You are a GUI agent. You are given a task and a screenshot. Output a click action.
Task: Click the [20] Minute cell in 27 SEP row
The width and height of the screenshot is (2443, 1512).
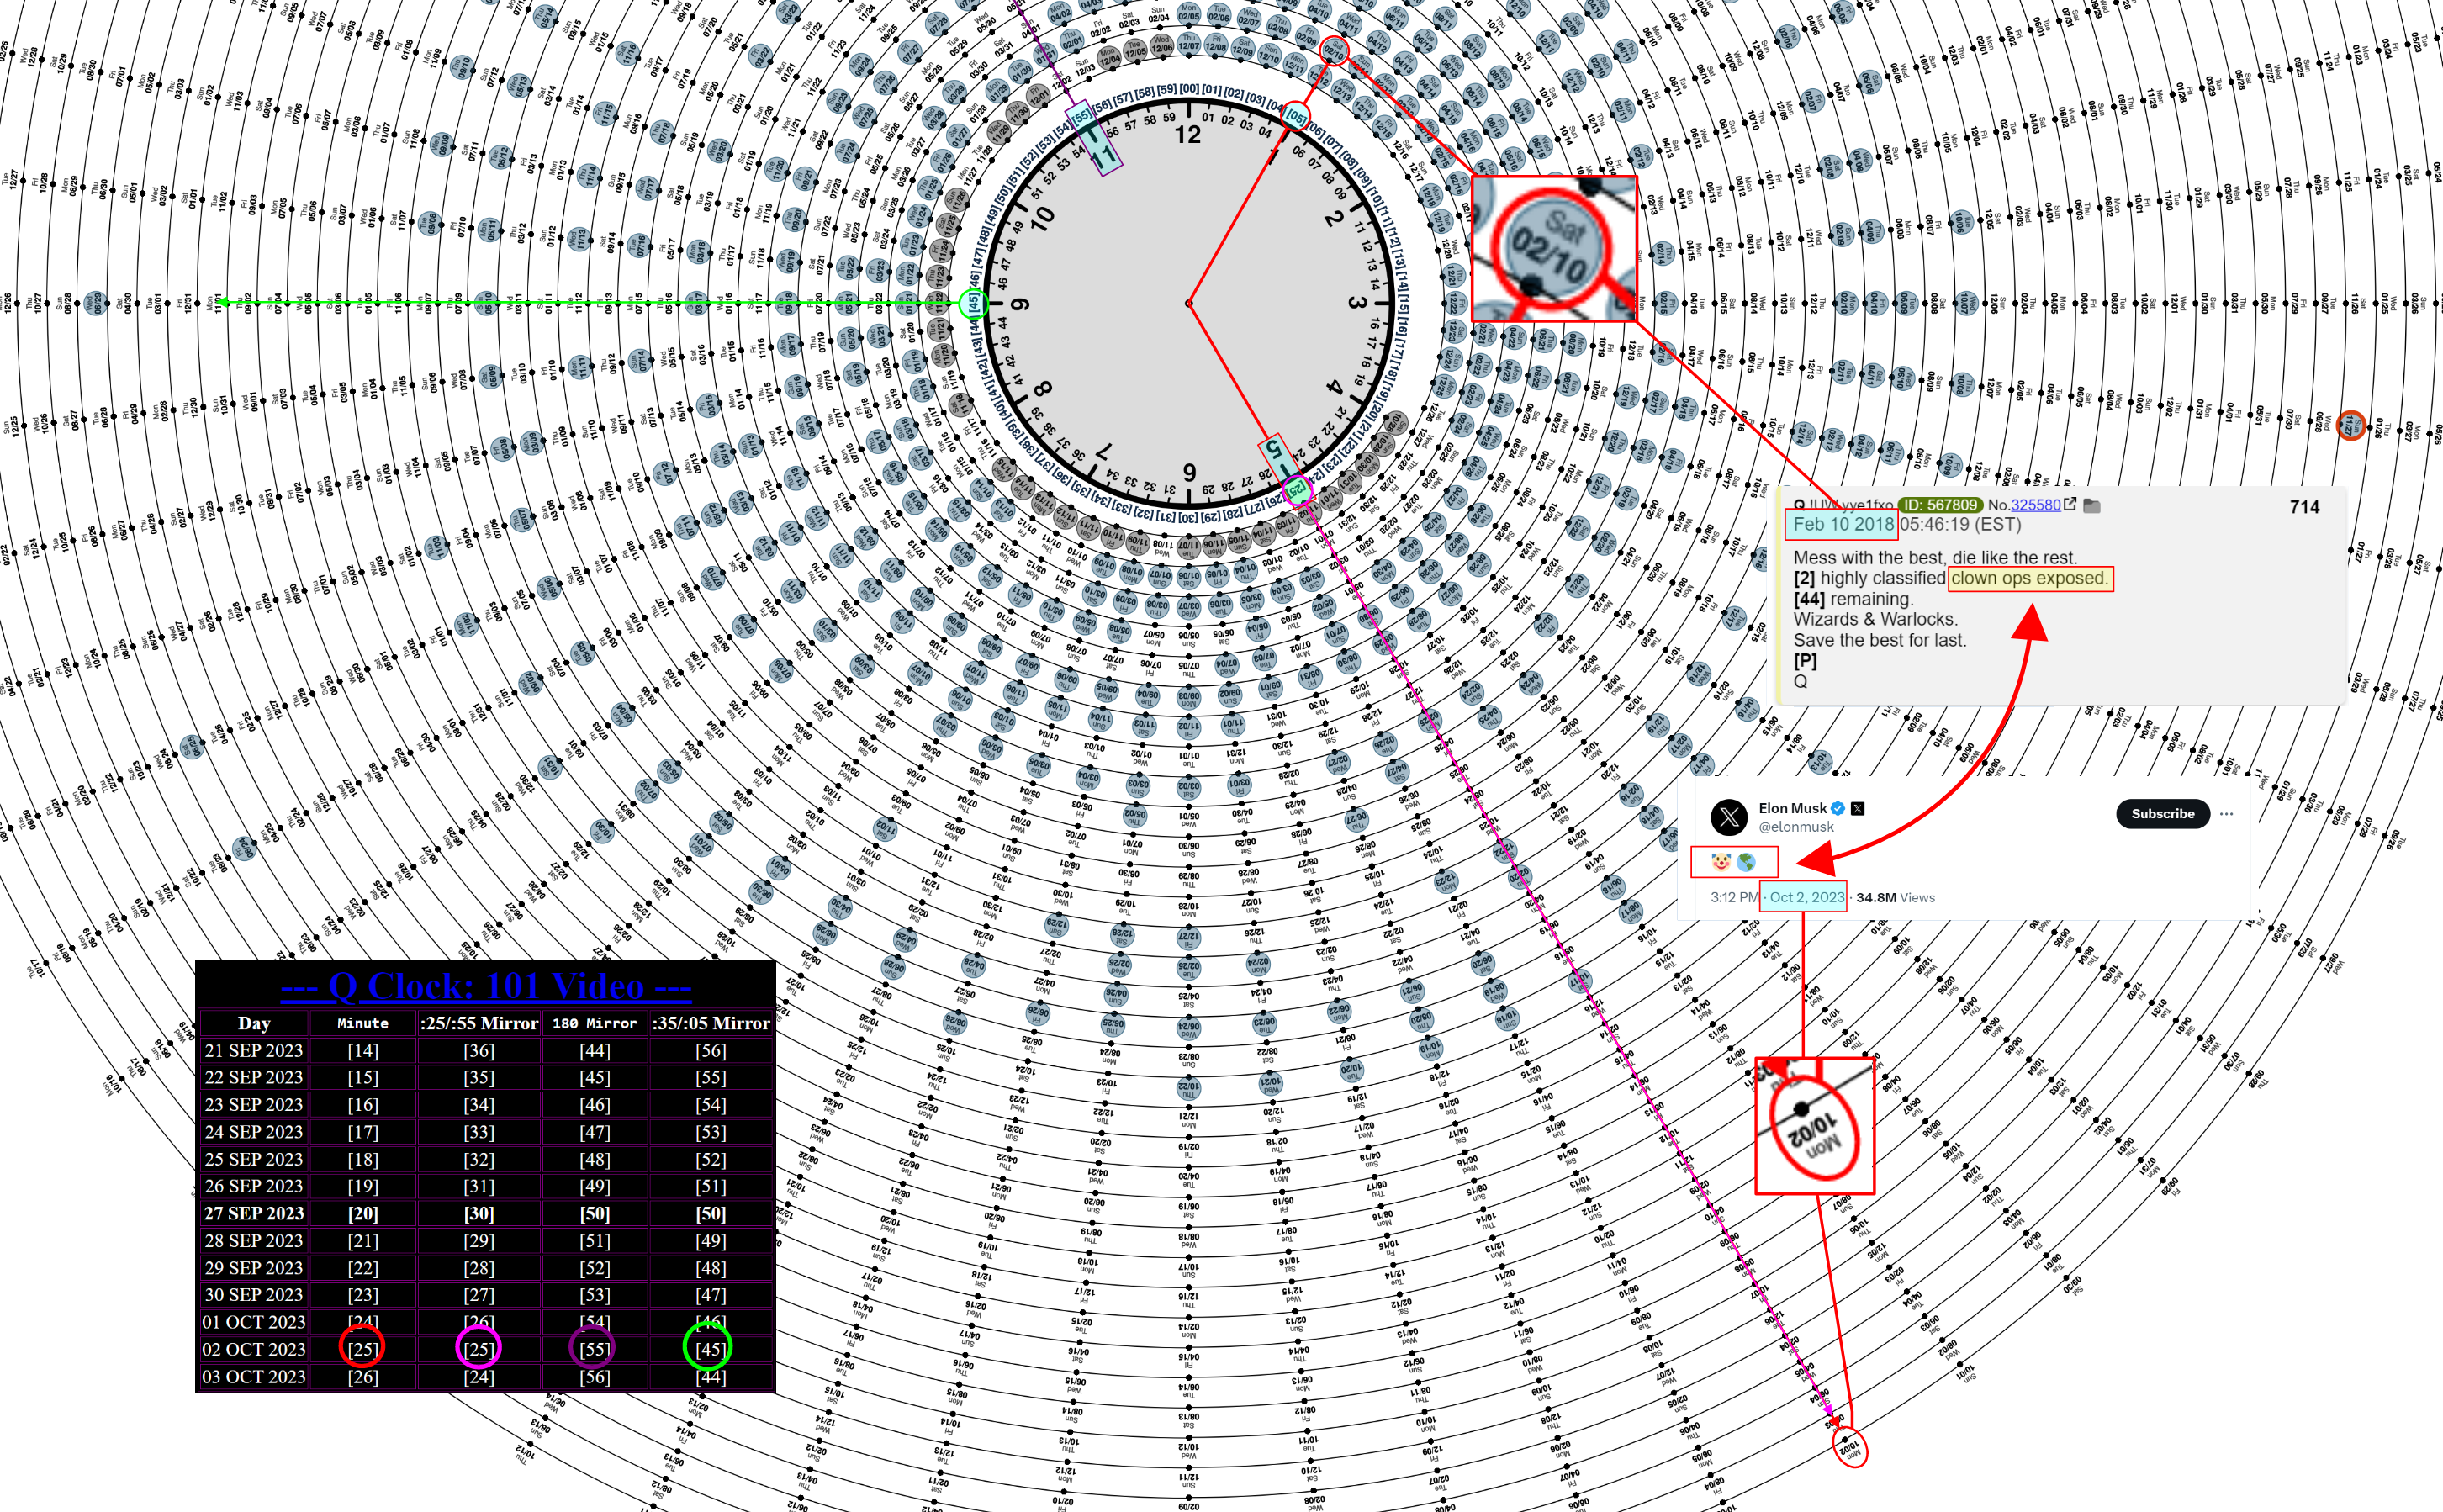pos(363,1213)
